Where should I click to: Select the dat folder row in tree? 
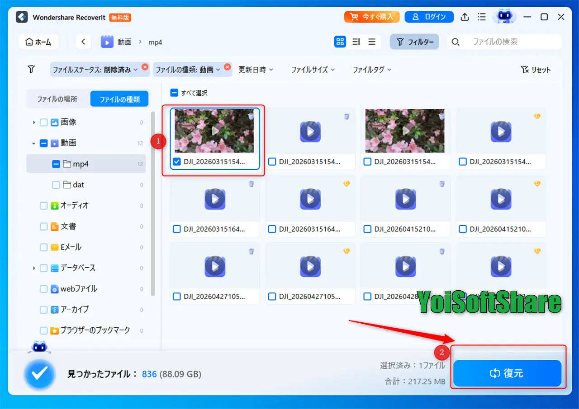tap(86, 185)
